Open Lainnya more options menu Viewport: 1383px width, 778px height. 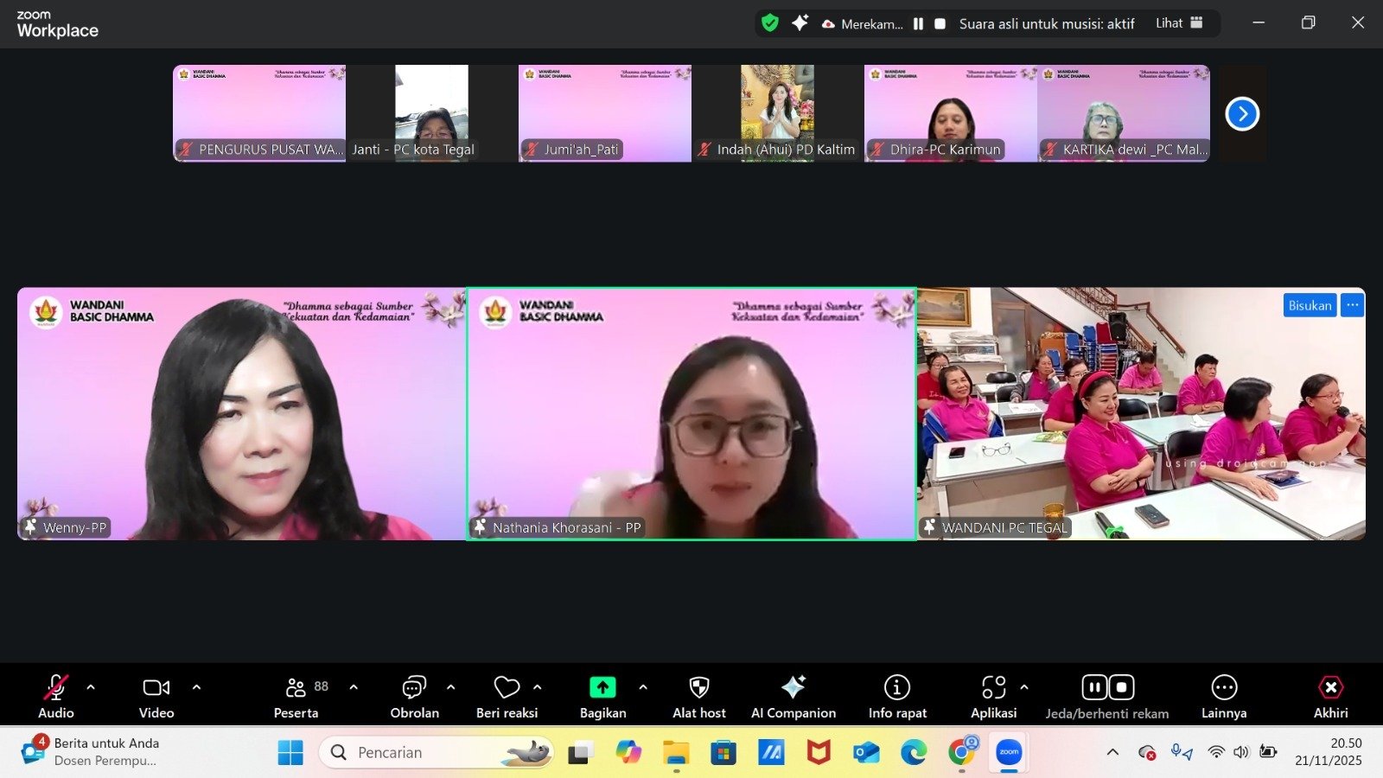1224,697
